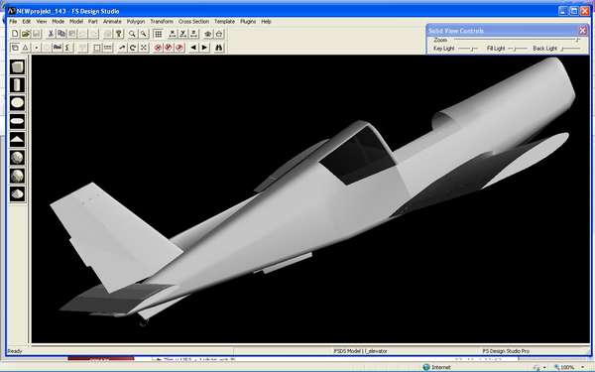Open the Help menu
Screen dimensions: 595x372
click(x=266, y=22)
